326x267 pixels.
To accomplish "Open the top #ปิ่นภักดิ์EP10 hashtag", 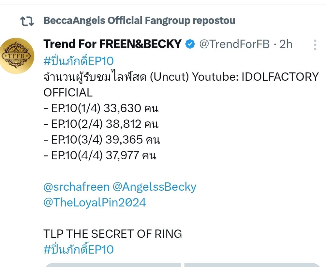I will (78, 61).
